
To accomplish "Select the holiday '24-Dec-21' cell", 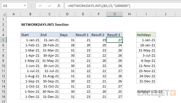I will (x=146, y=76).
